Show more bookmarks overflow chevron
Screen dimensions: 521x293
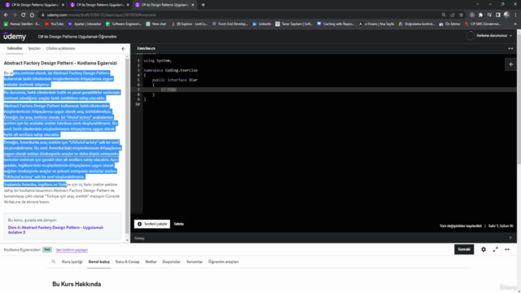coord(515,24)
